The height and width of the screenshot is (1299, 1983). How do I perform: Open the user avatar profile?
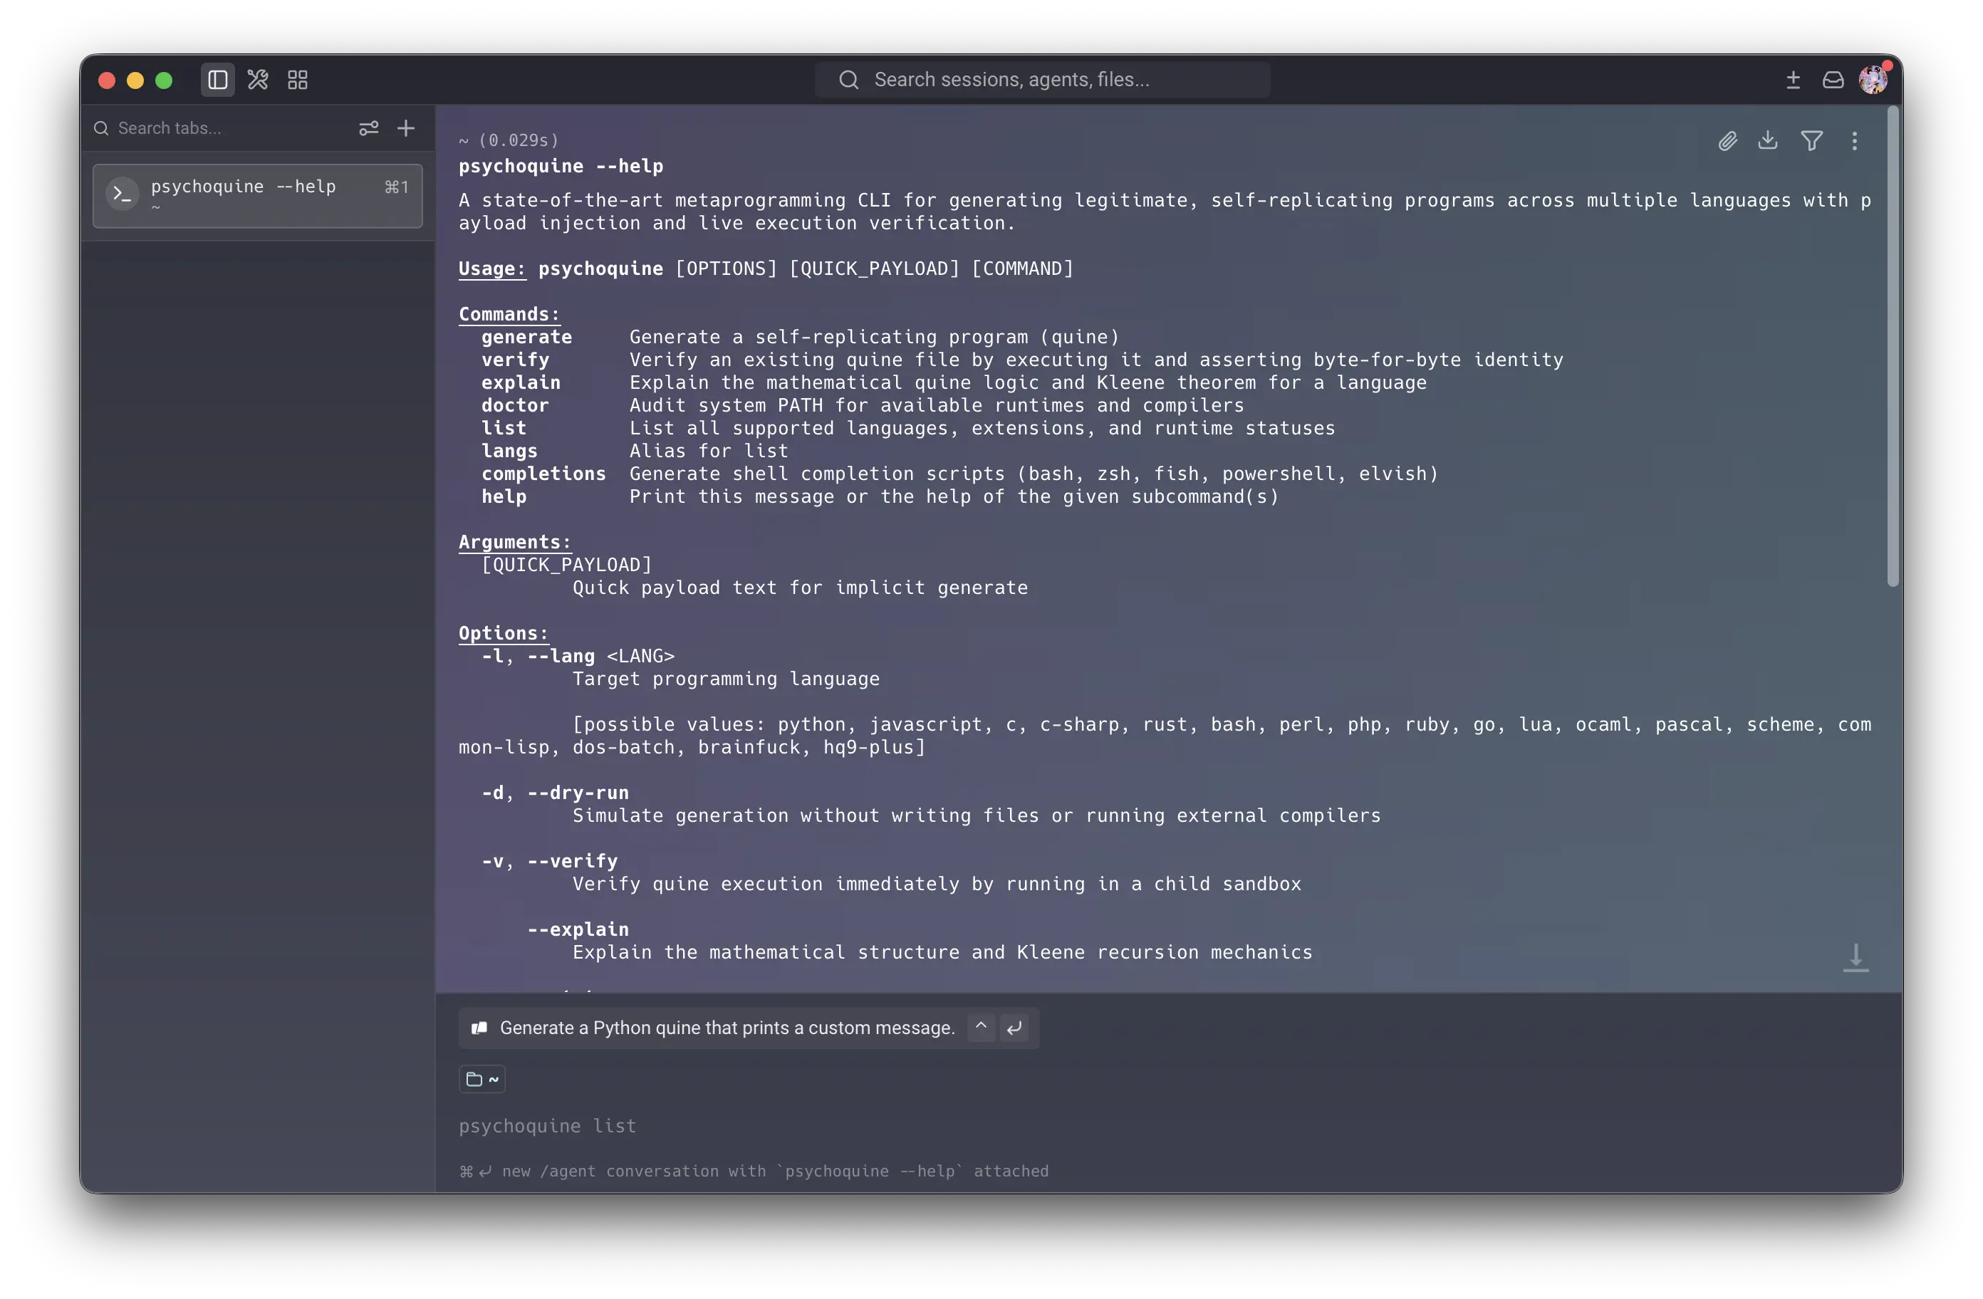click(1873, 79)
